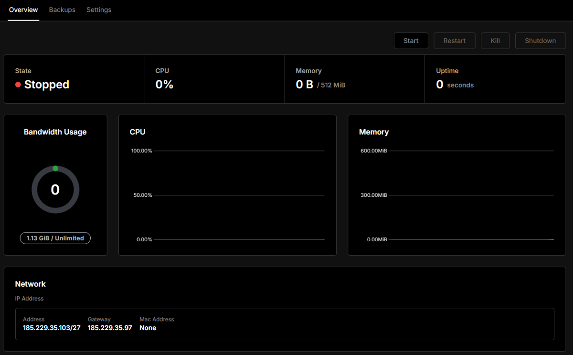Click the Restart button
This screenshot has height=355, width=573.
[x=454, y=41]
